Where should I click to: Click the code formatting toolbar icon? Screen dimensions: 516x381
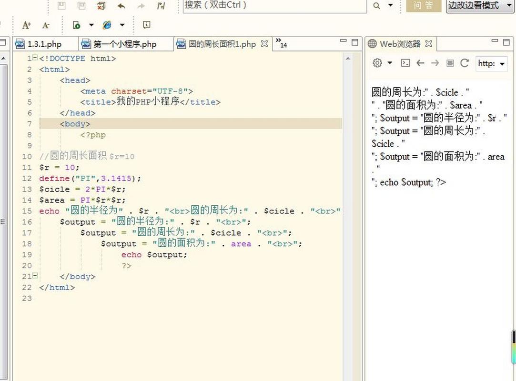click(161, 5)
